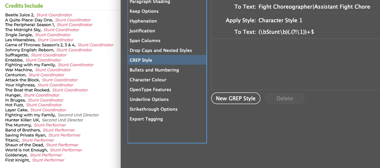Screen dimensions: 380x168
Task: Open the Justification settings
Action: point(142,31)
